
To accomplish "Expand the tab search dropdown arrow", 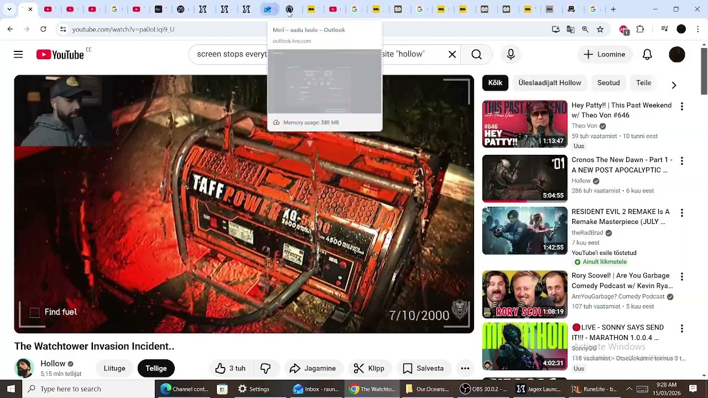I will [9, 9].
